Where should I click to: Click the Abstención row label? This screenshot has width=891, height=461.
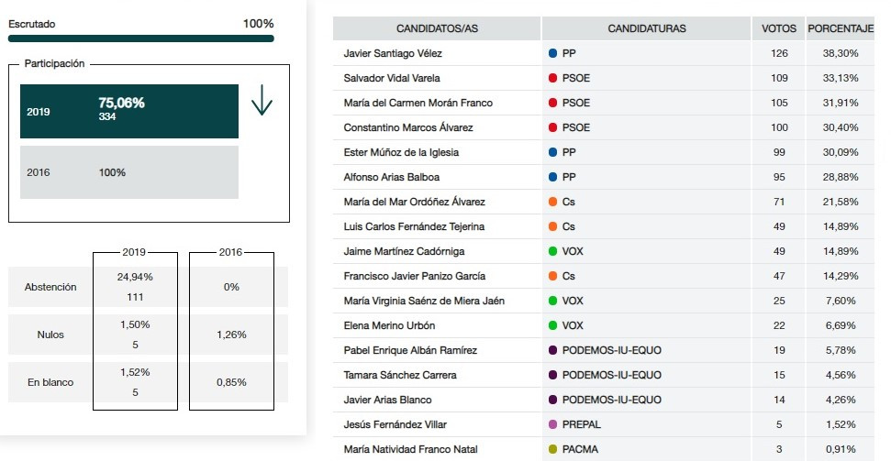(50, 287)
